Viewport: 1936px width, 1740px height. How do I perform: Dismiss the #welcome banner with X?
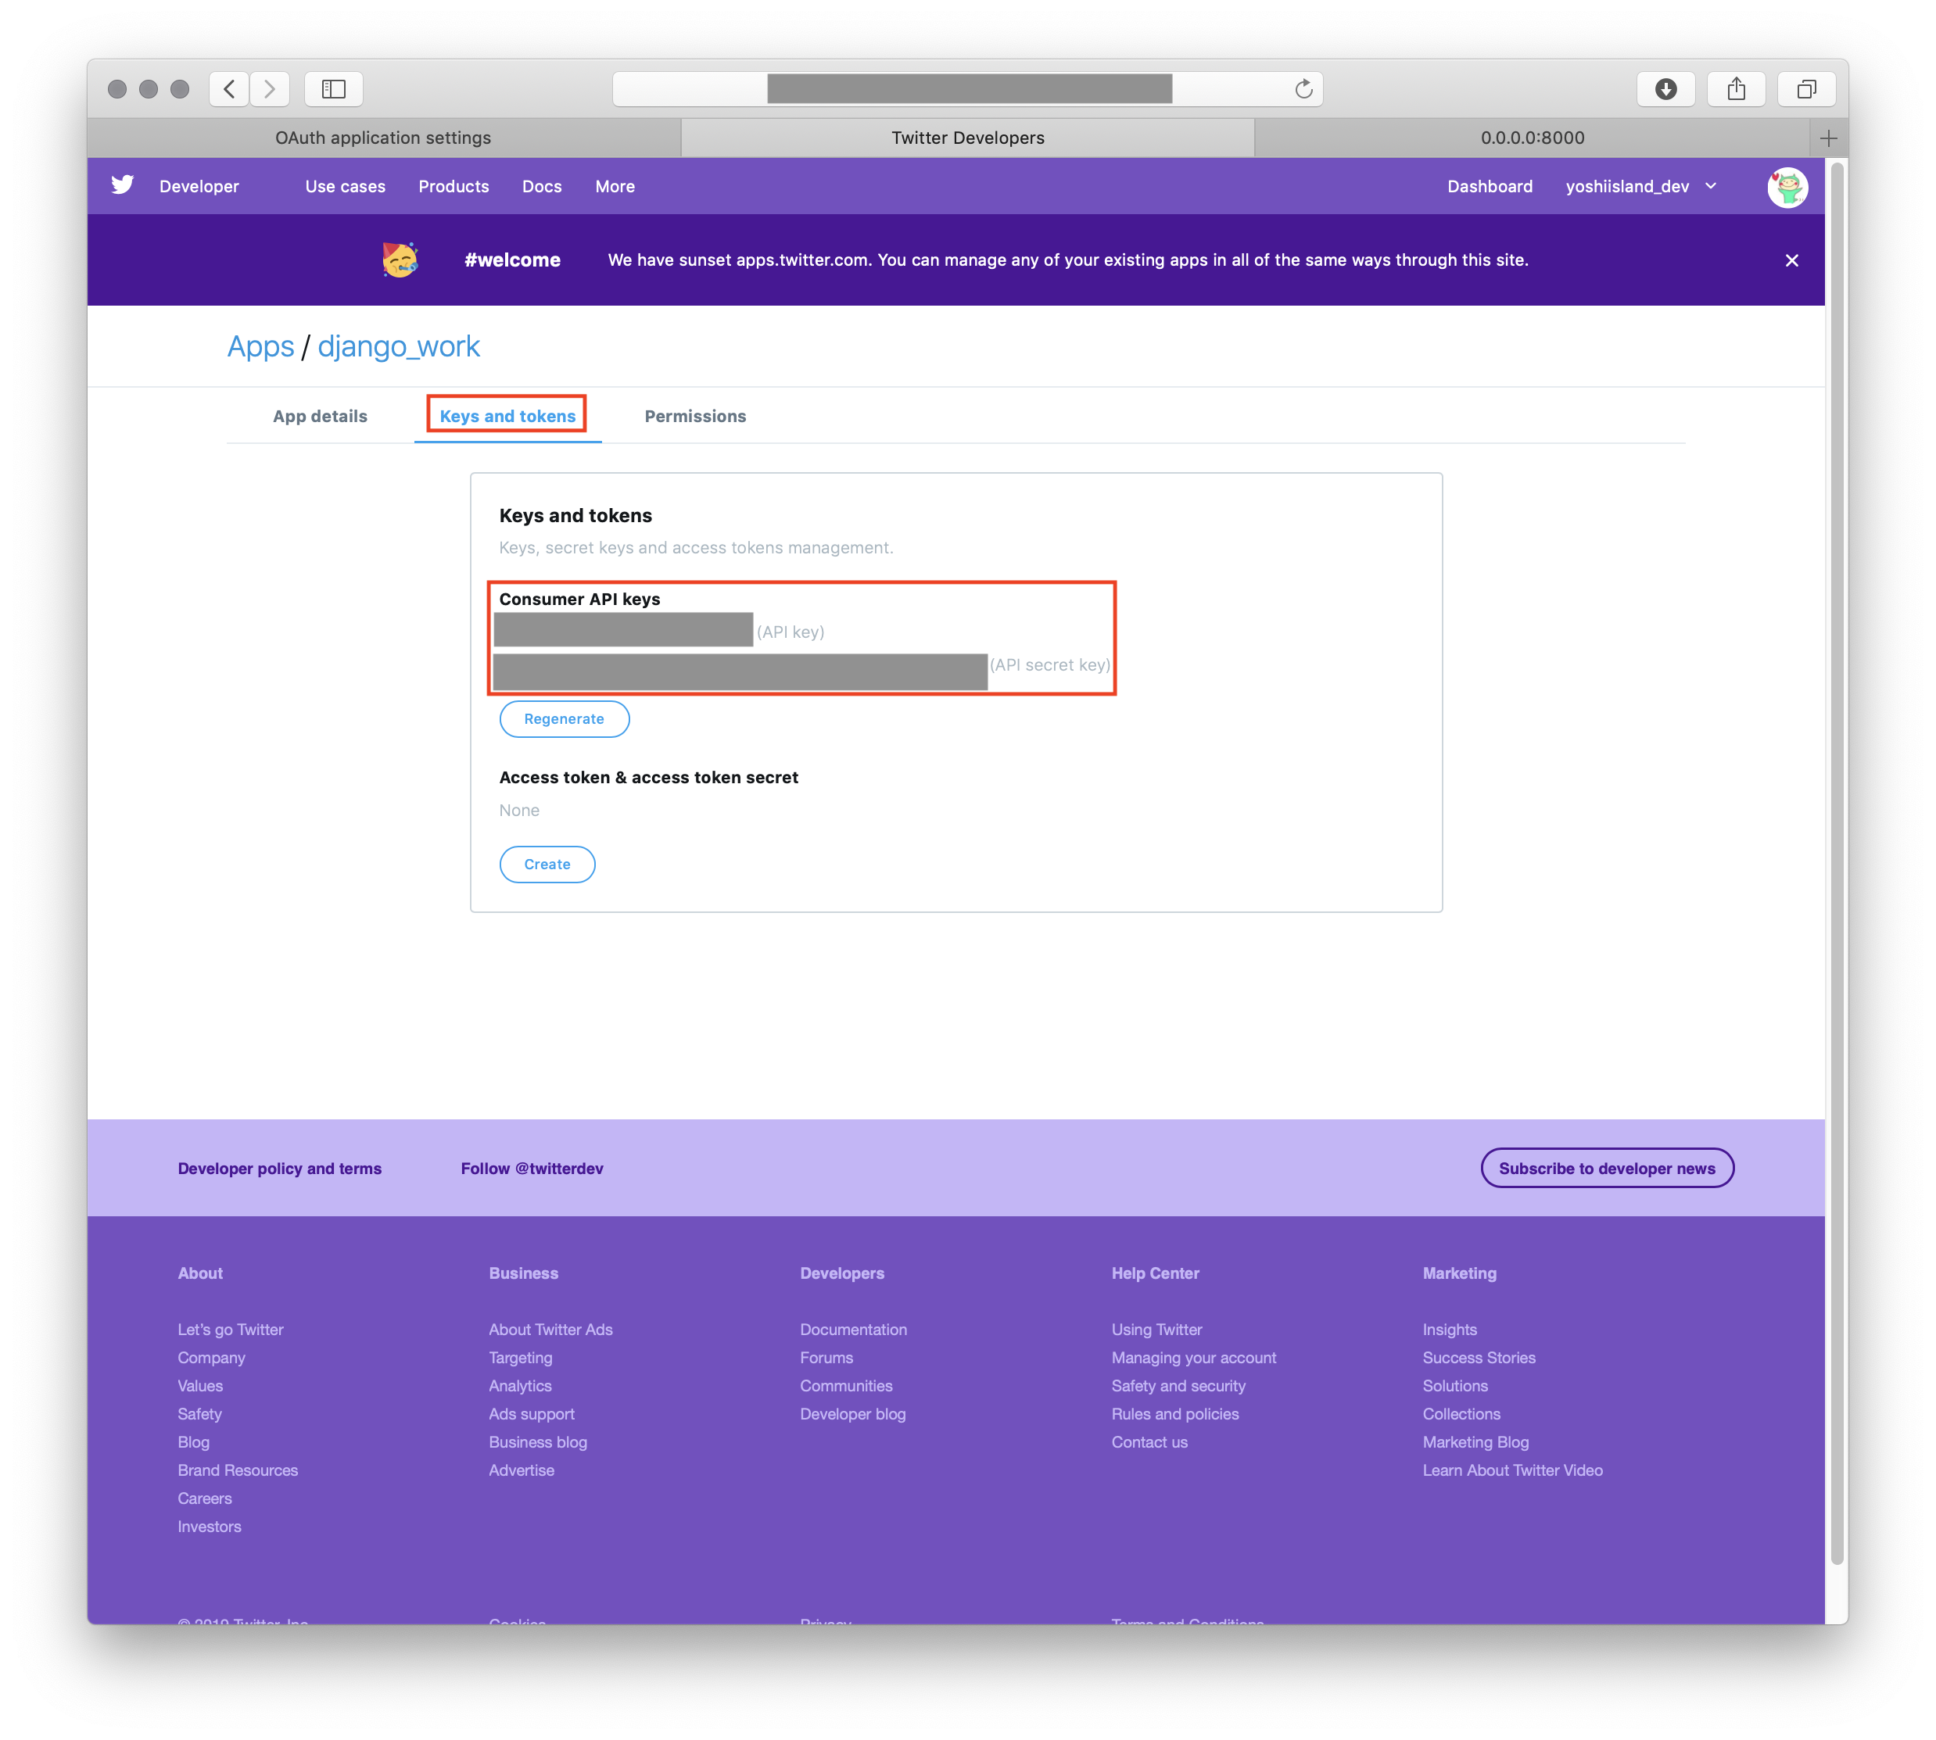pyautogui.click(x=1791, y=260)
